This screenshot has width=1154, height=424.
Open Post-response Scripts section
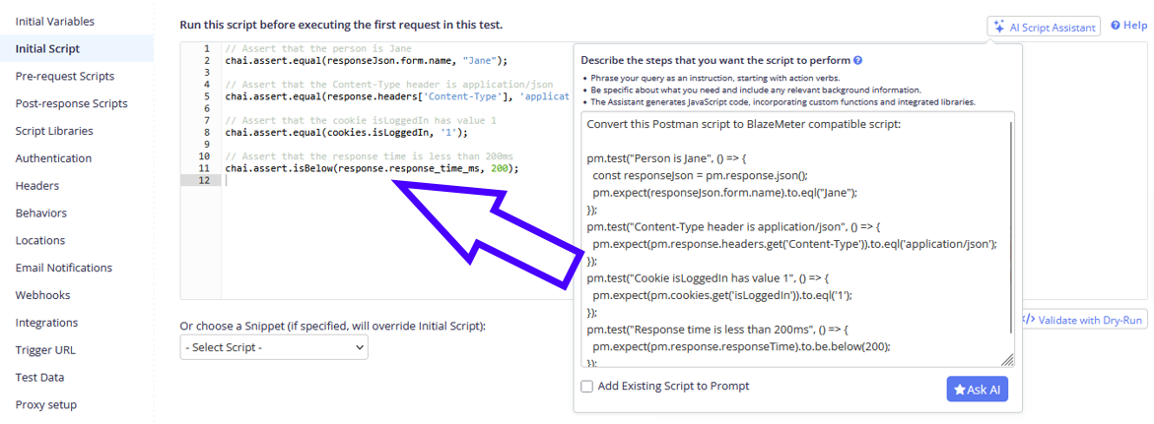[71, 103]
